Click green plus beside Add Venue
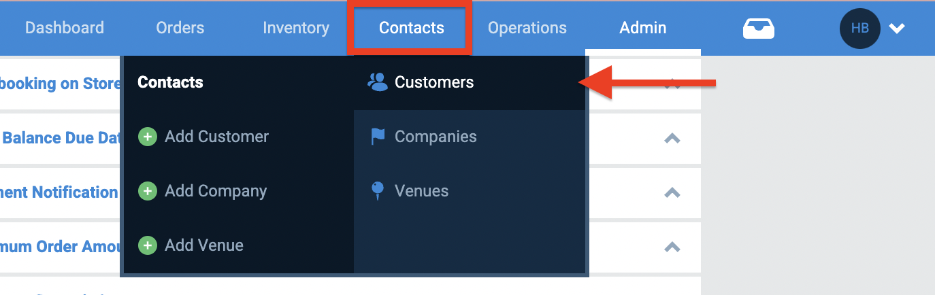Image resolution: width=935 pixels, height=295 pixels. tap(148, 245)
